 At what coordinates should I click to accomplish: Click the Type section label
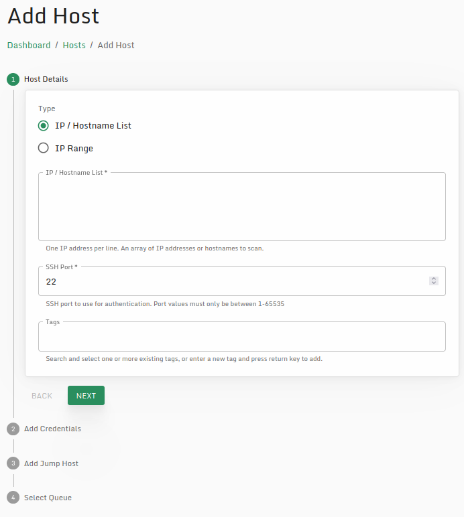pos(47,108)
